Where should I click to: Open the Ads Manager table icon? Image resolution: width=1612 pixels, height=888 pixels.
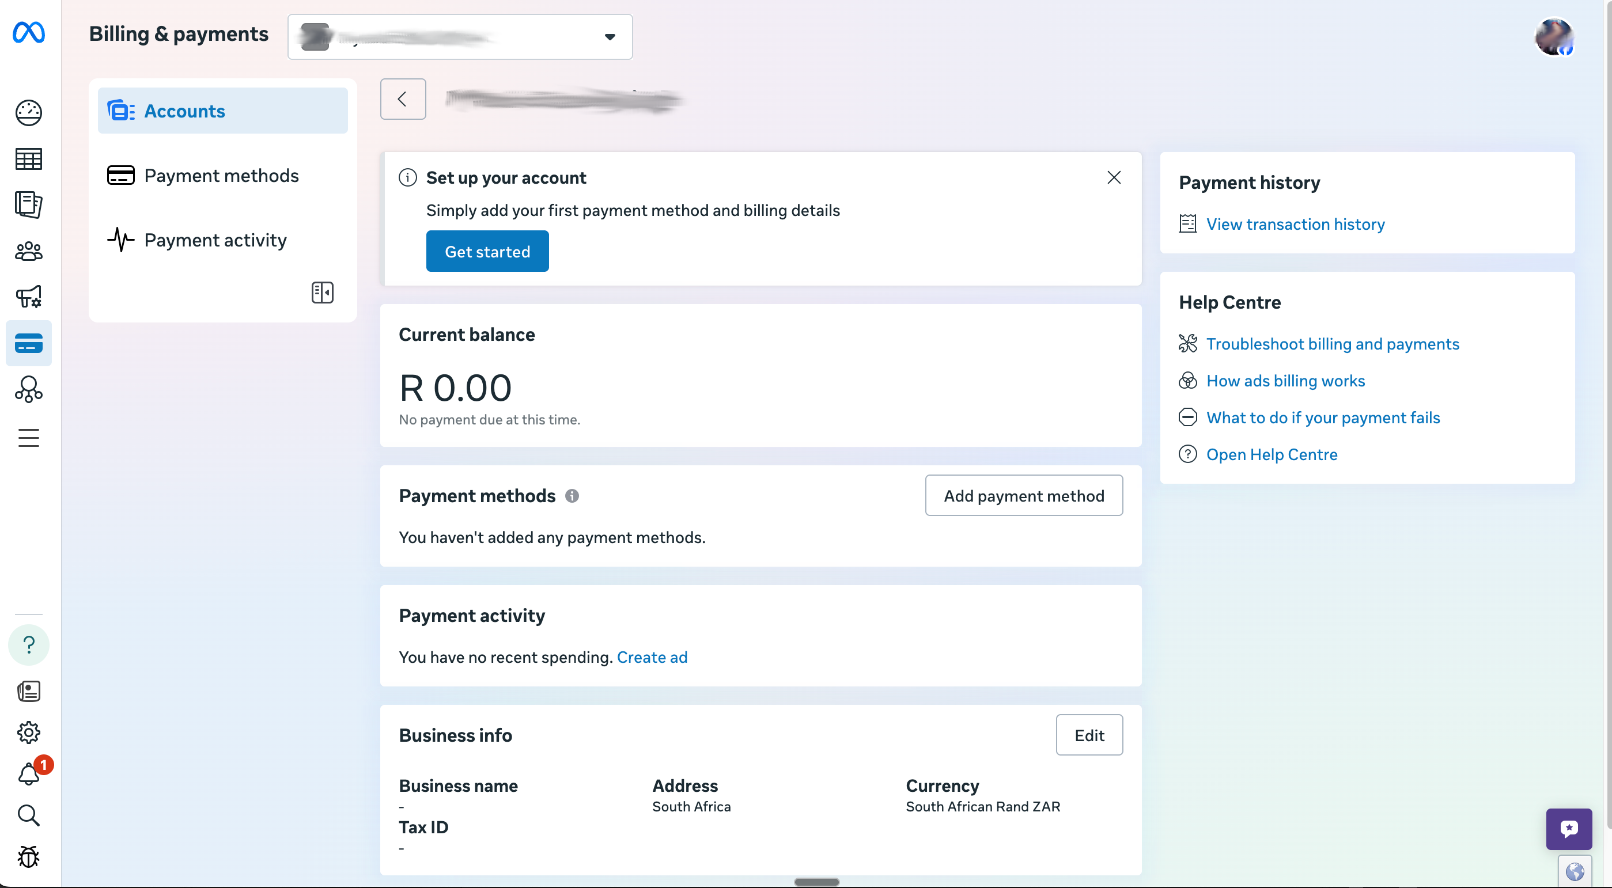pyautogui.click(x=29, y=160)
